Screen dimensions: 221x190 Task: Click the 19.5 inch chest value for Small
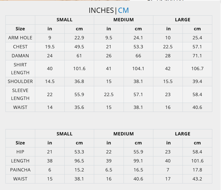[50, 47]
